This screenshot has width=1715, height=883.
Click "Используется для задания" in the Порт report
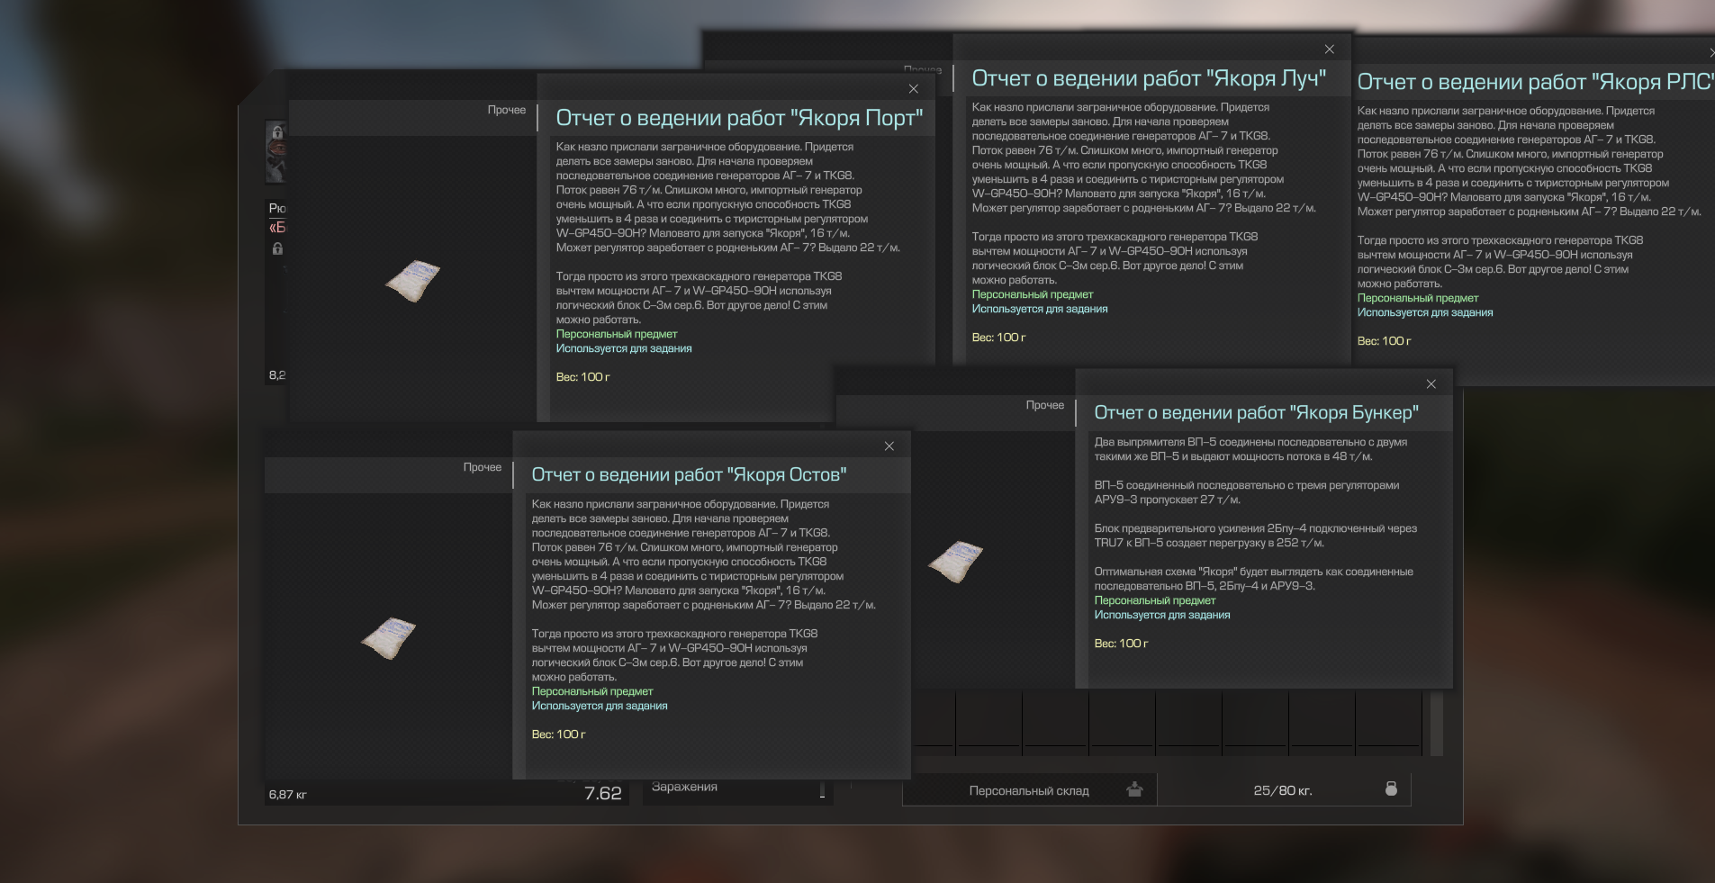pos(624,348)
